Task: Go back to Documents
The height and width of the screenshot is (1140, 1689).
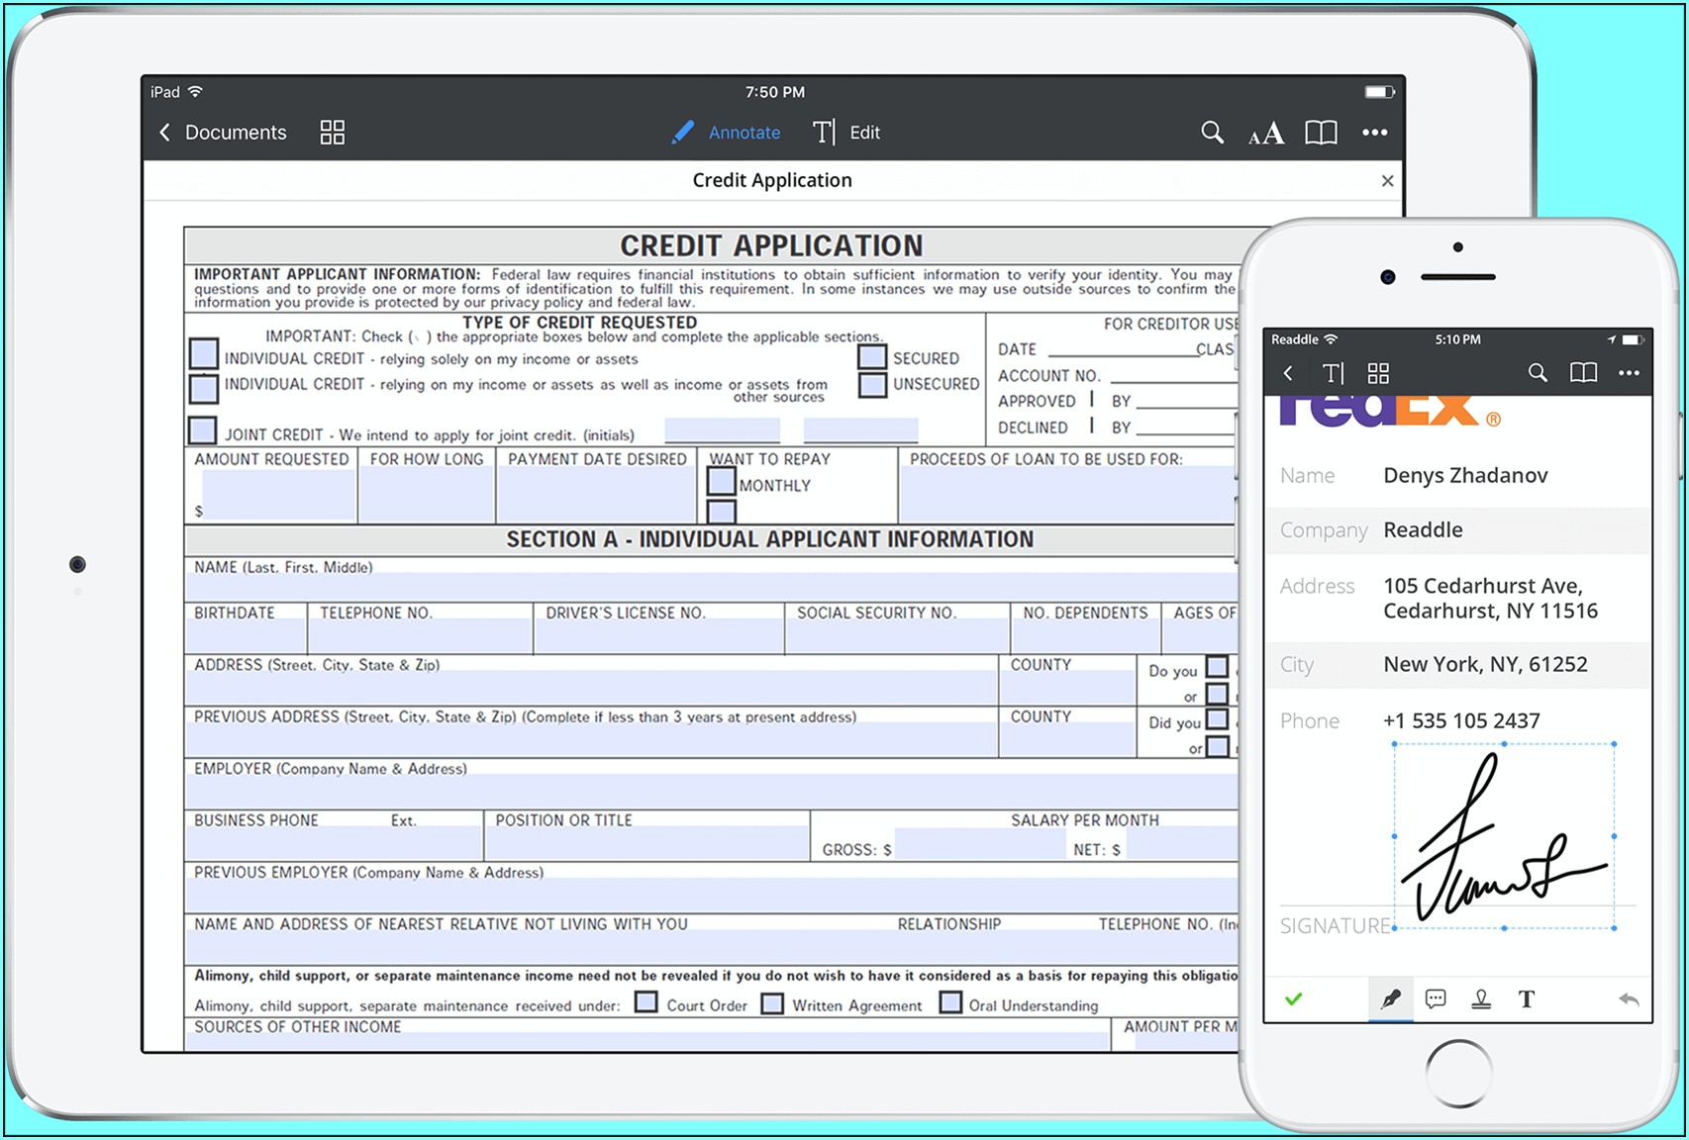Action: coord(223,133)
